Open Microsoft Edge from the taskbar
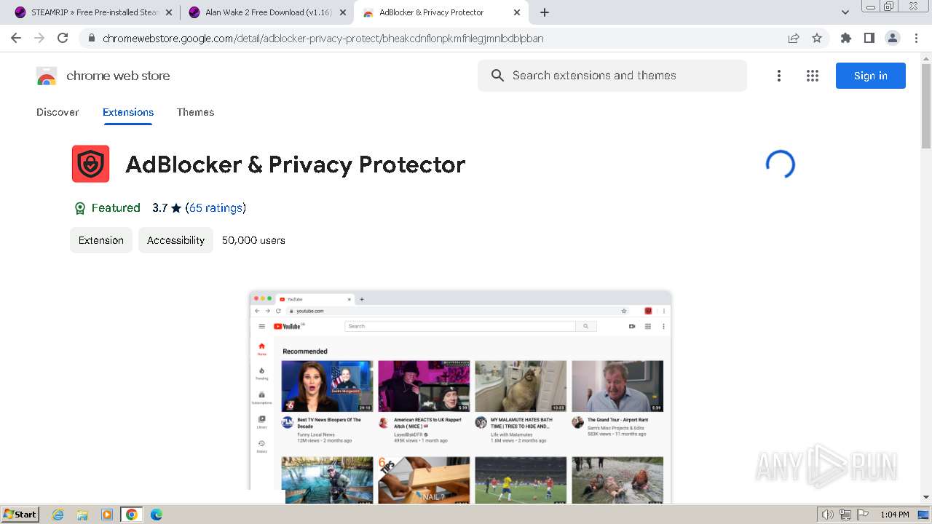This screenshot has height=524, width=932. point(157,515)
